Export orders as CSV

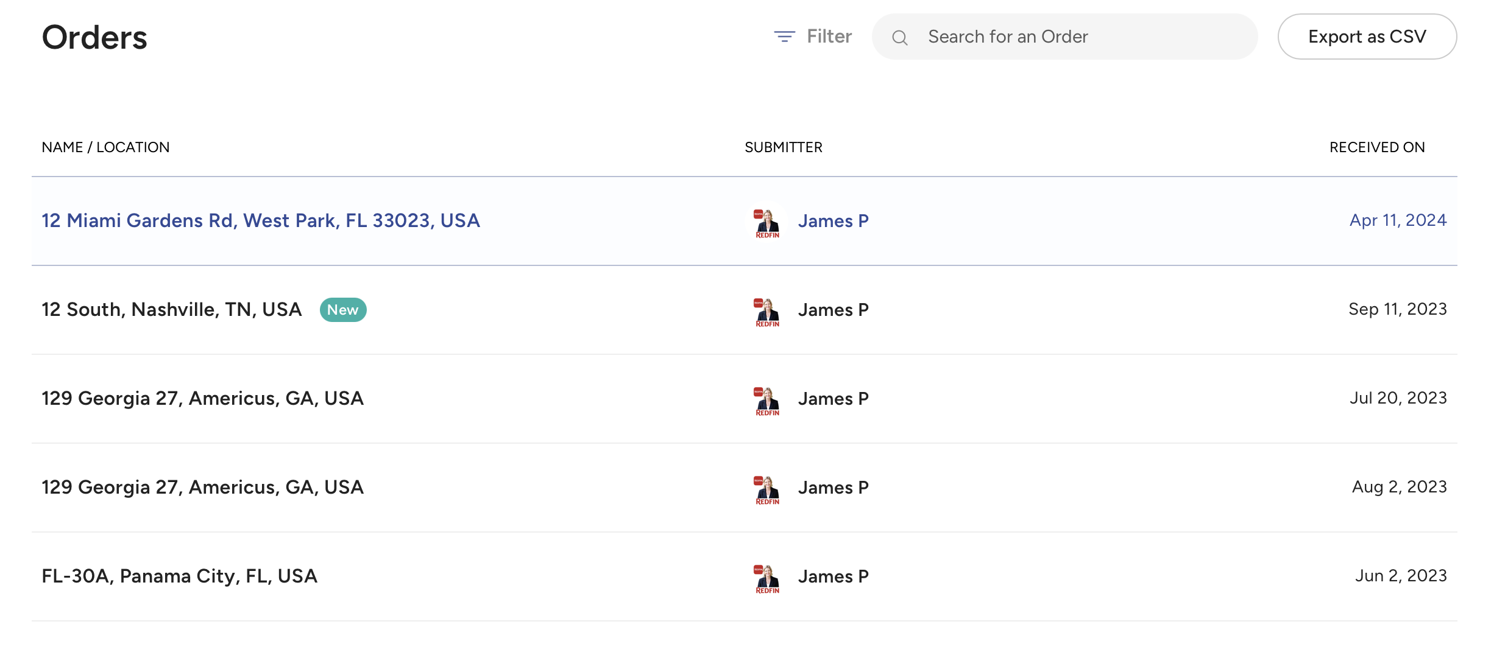click(1367, 37)
